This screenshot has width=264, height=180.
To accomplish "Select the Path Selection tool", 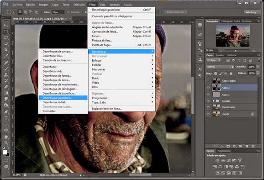I will click(6, 124).
